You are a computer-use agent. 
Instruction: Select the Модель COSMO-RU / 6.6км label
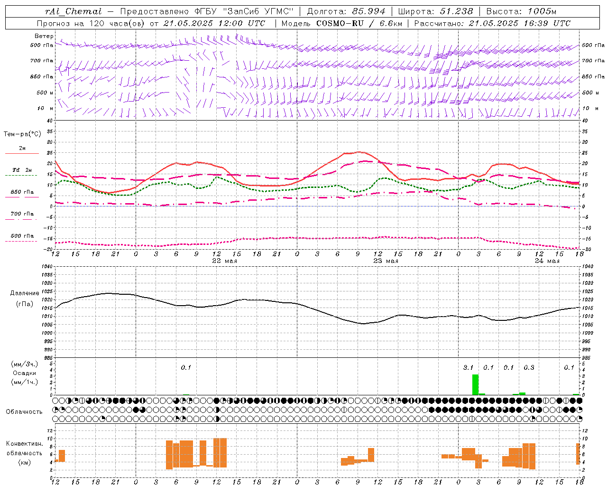pyautogui.click(x=342, y=23)
